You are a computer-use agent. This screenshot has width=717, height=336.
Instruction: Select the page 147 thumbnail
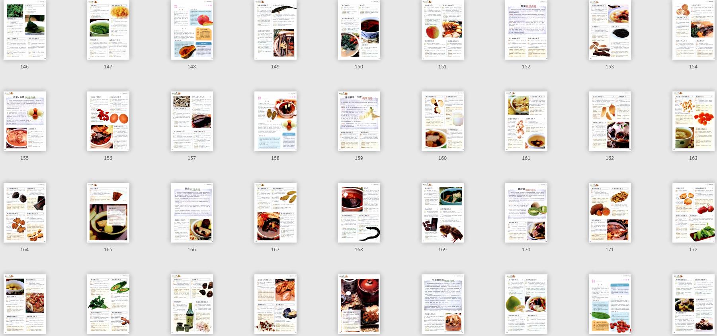tap(108, 30)
